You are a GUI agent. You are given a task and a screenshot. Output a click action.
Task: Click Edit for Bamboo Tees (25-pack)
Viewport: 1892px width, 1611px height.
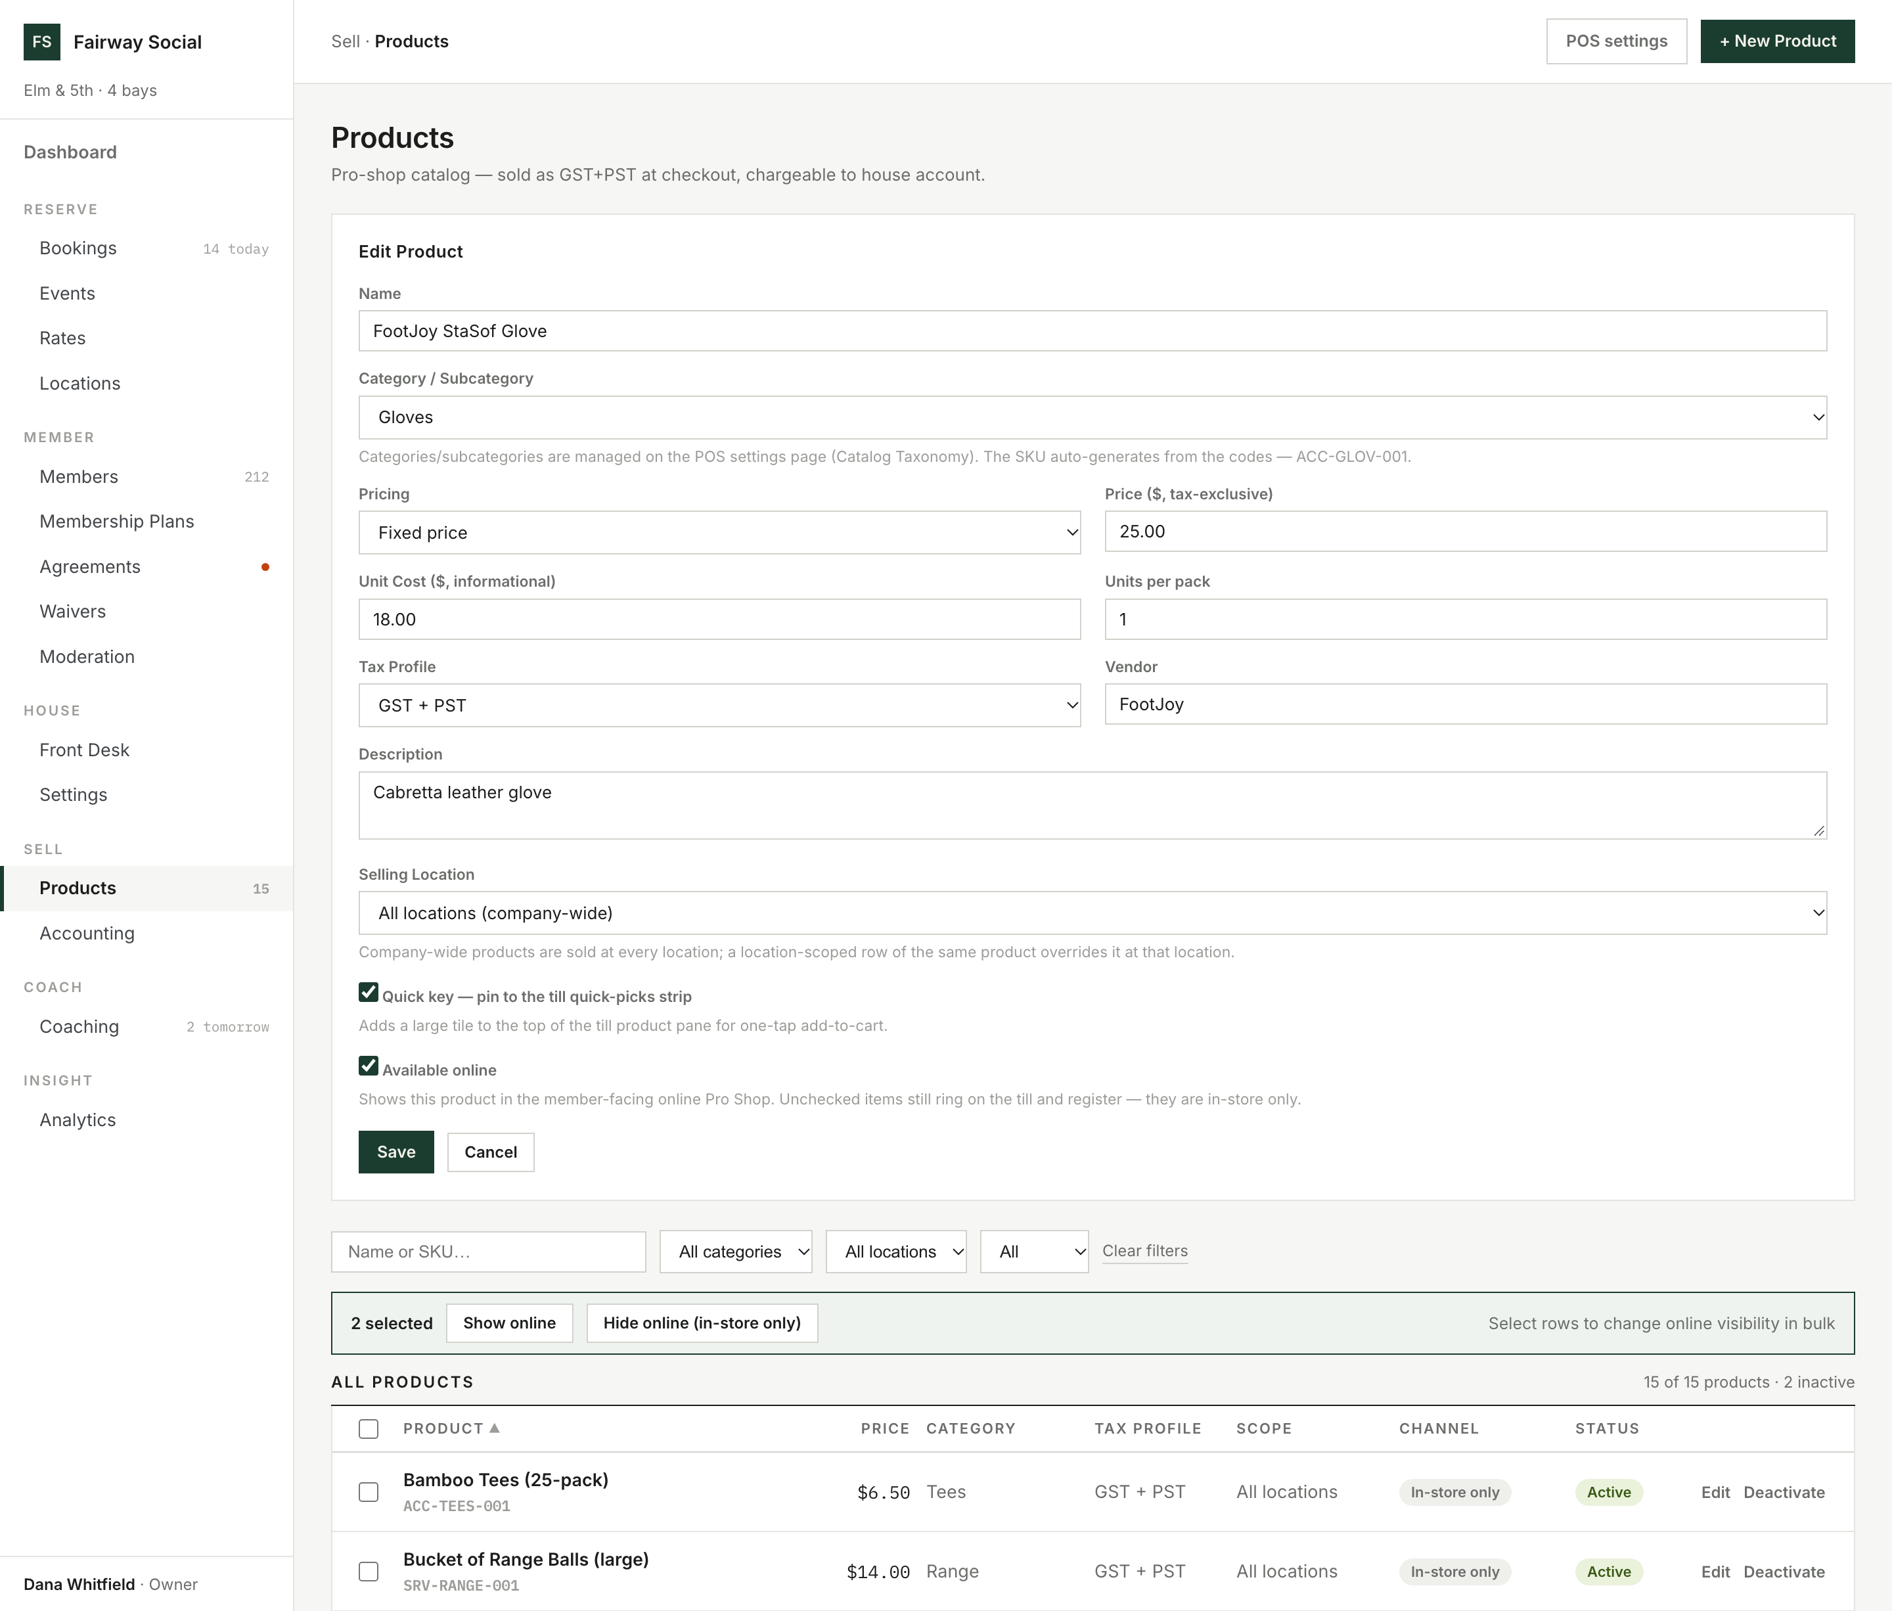(x=1716, y=1492)
